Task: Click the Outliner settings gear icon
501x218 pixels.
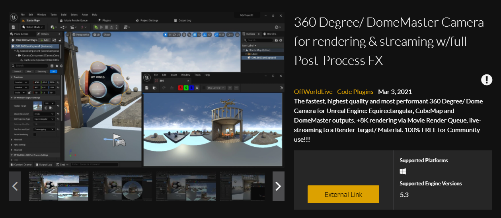Action: coord(280,40)
